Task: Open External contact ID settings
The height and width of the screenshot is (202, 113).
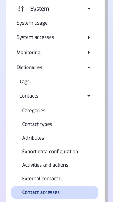Action: click(43, 179)
